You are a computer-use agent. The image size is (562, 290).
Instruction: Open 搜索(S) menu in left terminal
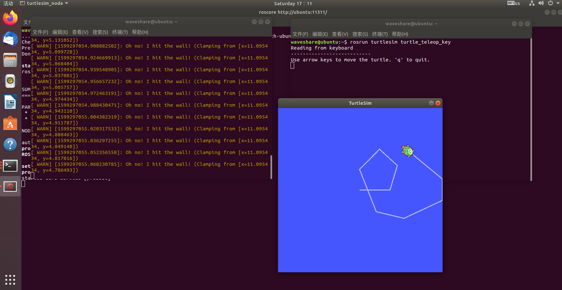point(100,32)
